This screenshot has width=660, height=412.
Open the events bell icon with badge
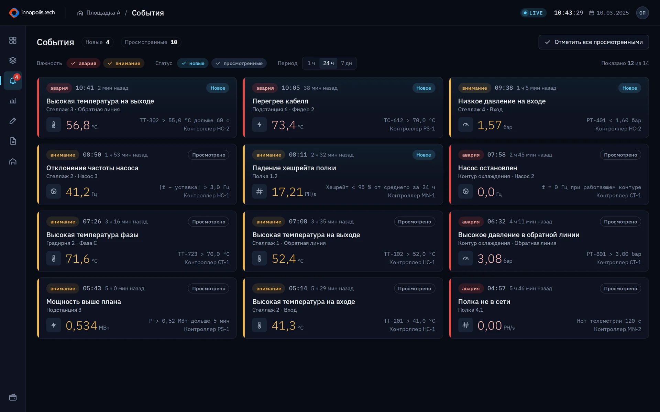click(13, 81)
